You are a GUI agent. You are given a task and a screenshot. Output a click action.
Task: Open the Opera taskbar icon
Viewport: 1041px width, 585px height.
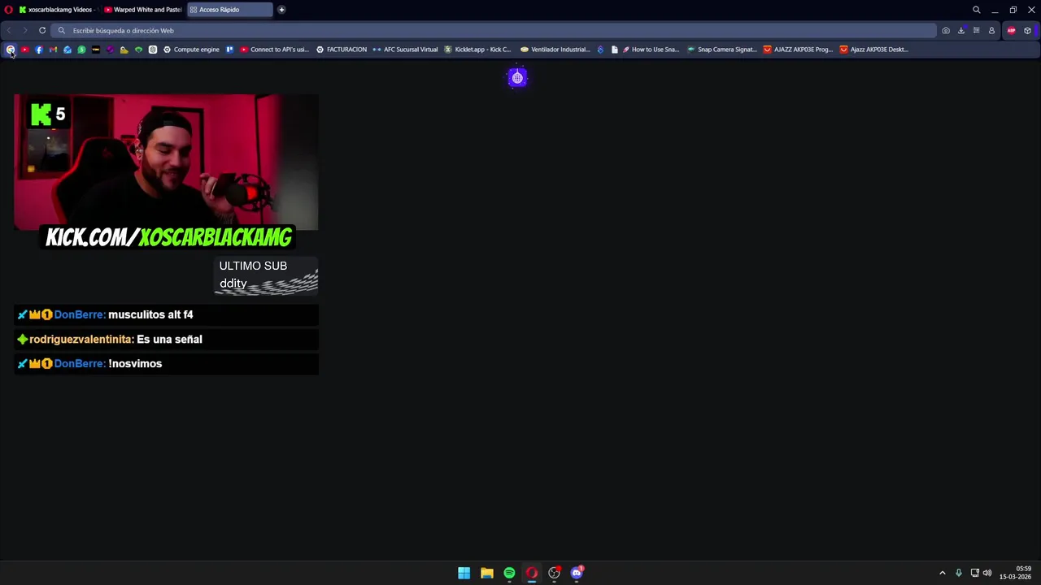click(x=532, y=573)
